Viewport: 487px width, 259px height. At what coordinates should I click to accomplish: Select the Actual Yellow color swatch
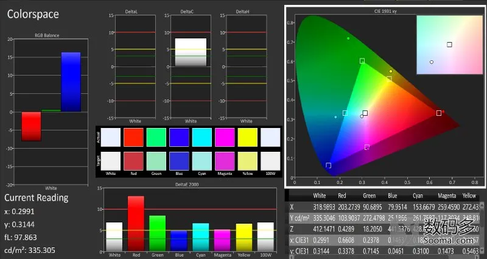tap(248, 137)
